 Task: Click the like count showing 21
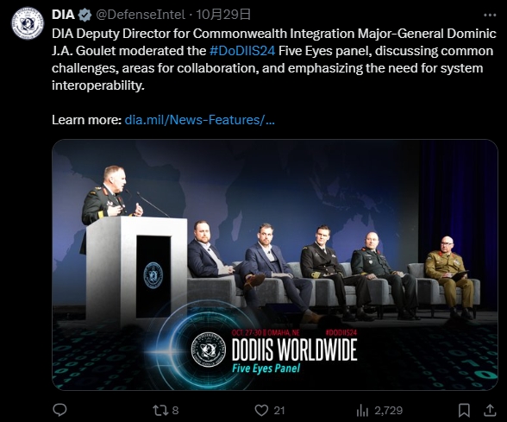279,411
